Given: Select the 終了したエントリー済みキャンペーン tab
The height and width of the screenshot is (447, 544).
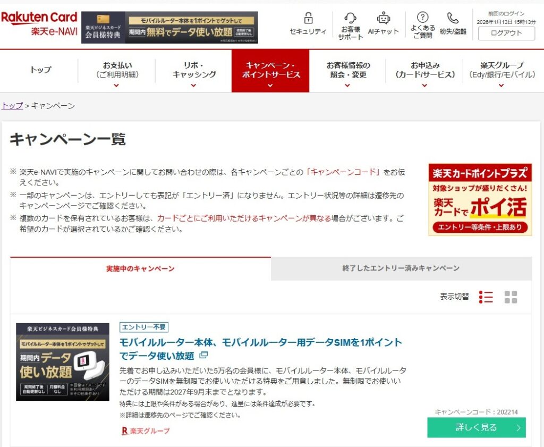Looking at the screenshot, I should tap(401, 268).
